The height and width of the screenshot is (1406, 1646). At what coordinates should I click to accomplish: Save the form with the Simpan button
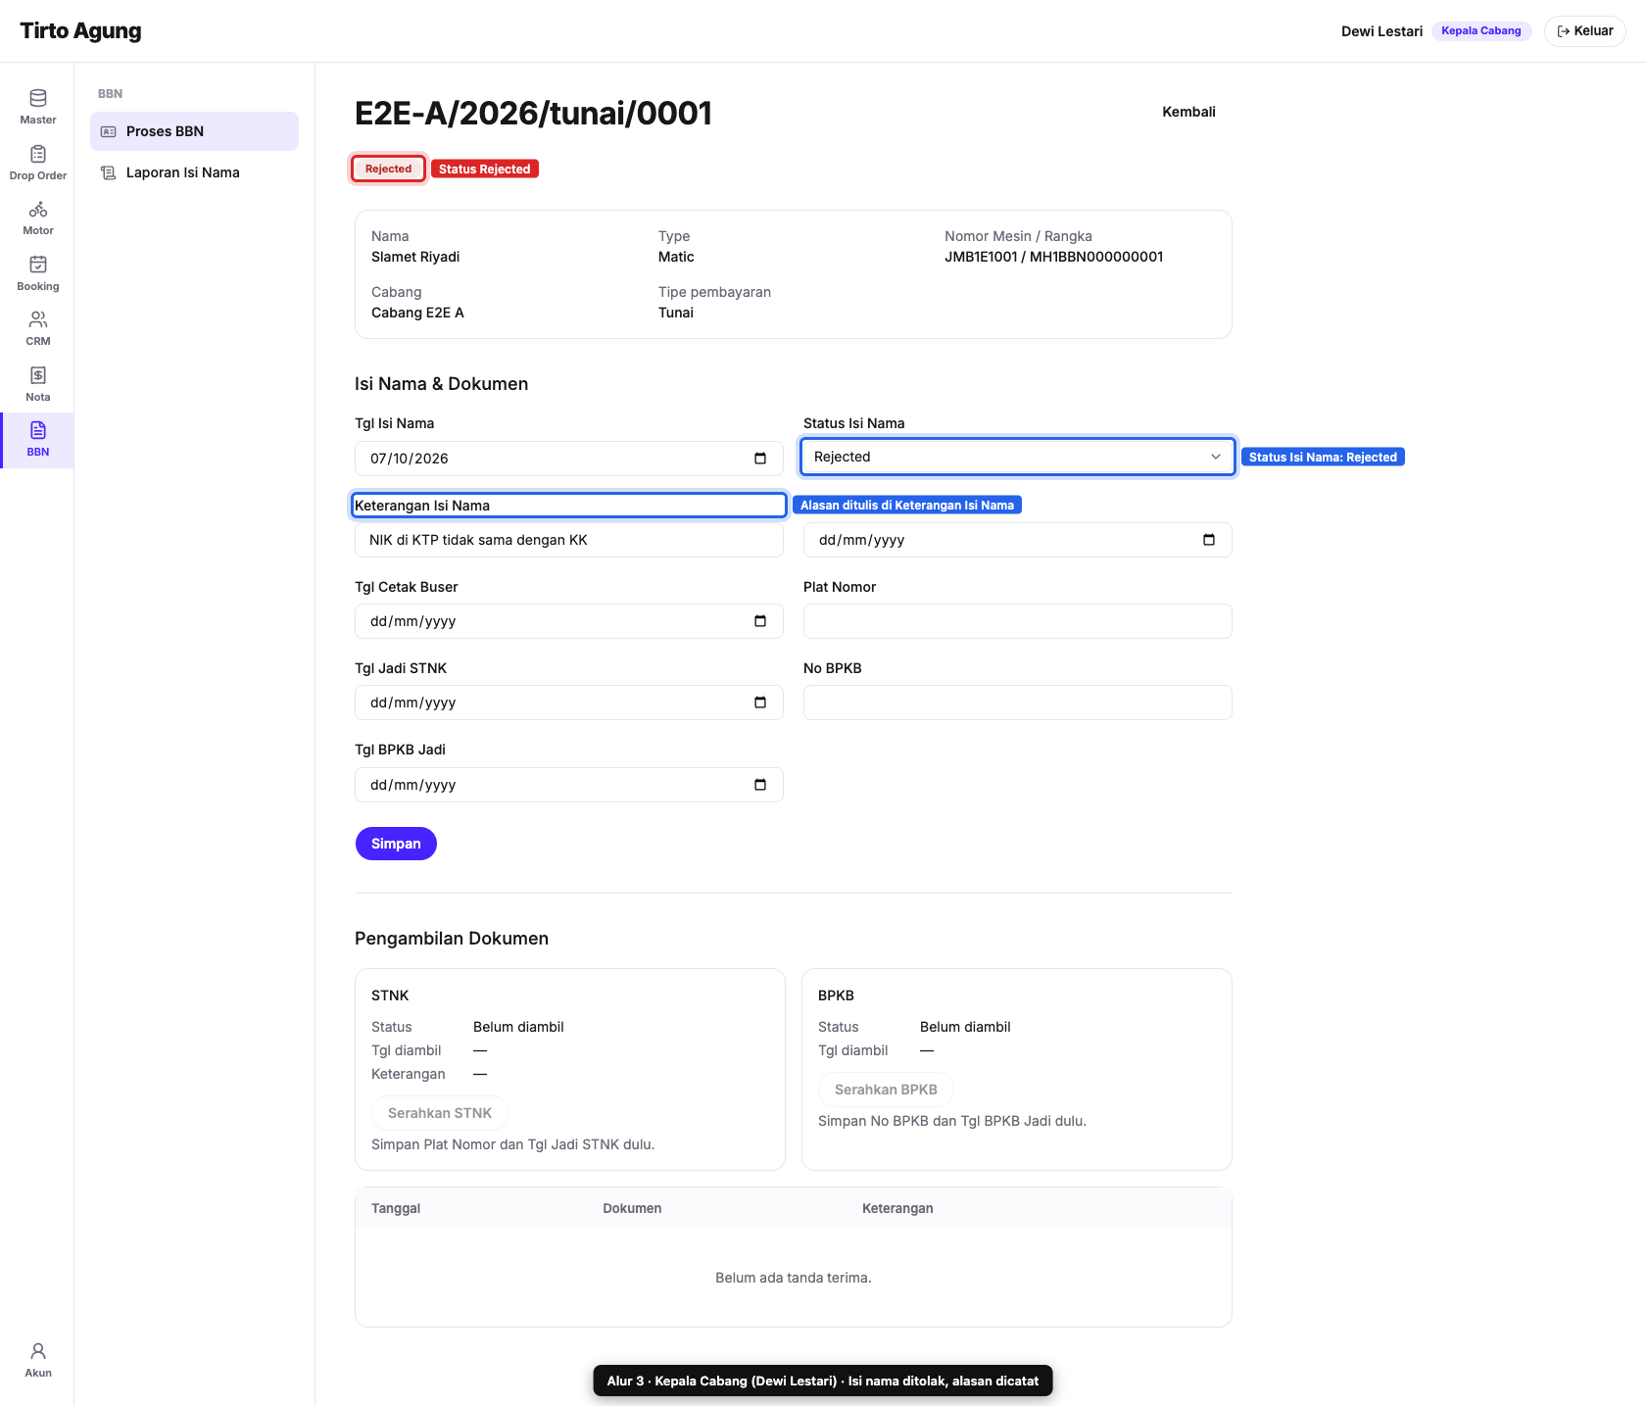click(396, 844)
